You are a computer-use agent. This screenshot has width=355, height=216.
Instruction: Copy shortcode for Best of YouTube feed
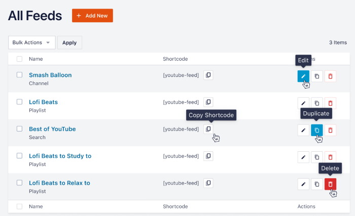point(208,129)
